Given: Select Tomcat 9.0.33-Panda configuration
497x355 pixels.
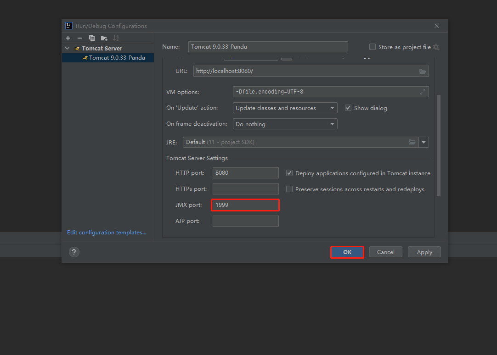Looking at the screenshot, I should coord(108,58).
